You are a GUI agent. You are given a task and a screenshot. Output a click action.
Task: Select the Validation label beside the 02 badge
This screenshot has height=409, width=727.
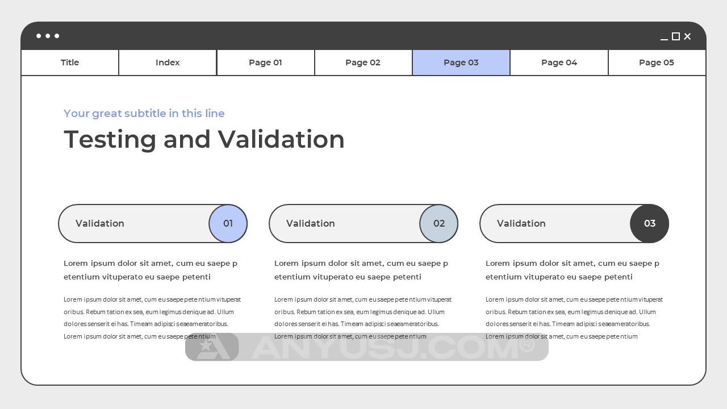[x=311, y=223]
